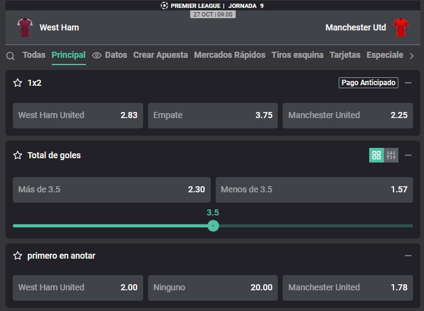The width and height of the screenshot is (424, 311).
Task: Click the Pago Anticipado button
Action: tap(369, 83)
